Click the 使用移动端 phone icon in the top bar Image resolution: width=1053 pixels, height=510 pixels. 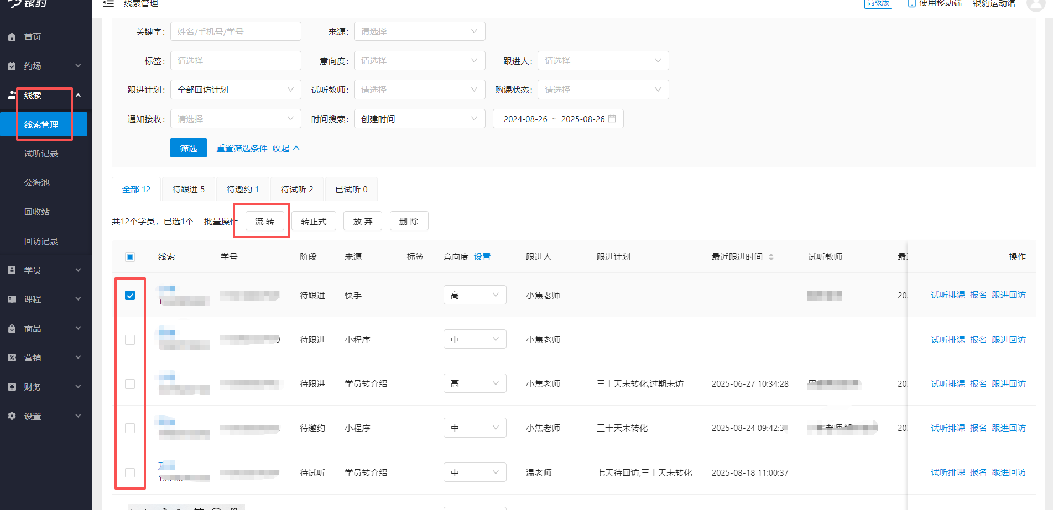[912, 3]
